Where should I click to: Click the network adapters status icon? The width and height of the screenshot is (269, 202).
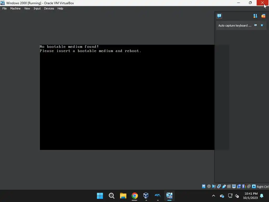(219, 186)
